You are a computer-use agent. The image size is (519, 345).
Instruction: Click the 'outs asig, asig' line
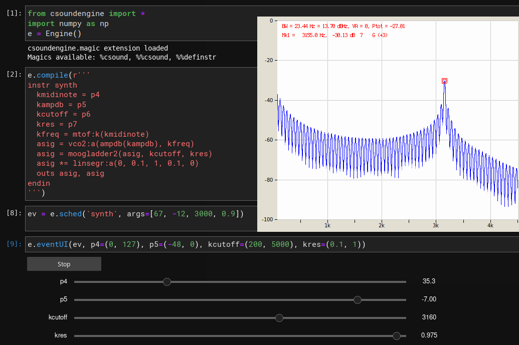(70, 173)
